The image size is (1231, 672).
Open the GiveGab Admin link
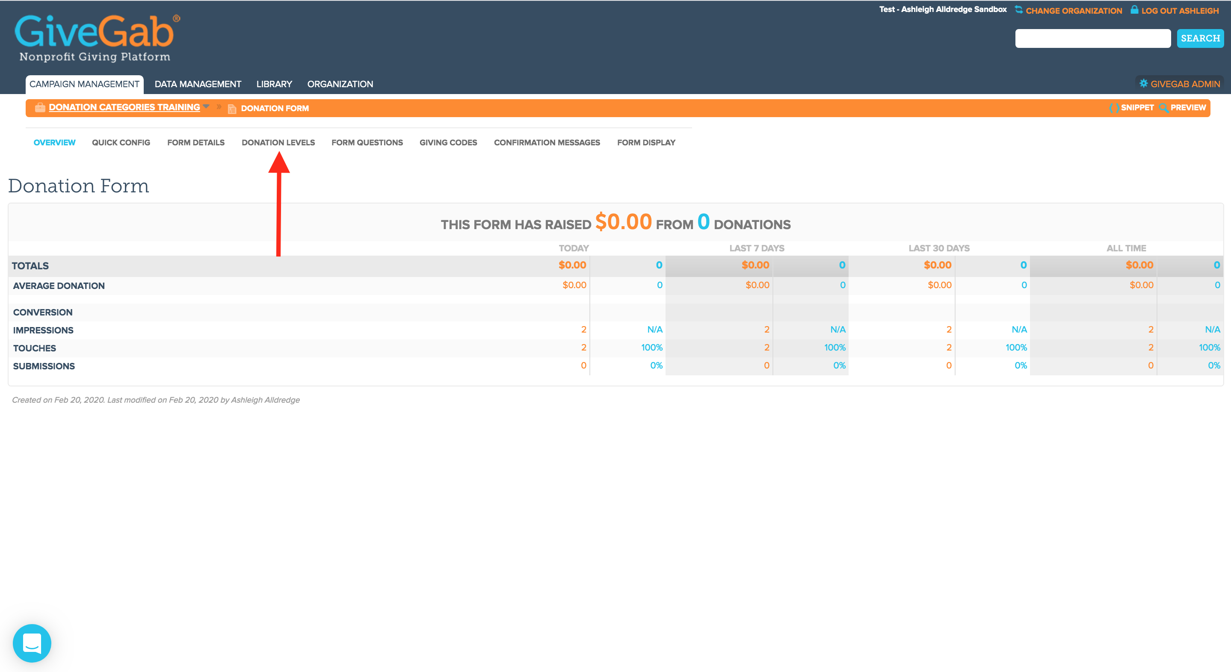(x=1185, y=84)
